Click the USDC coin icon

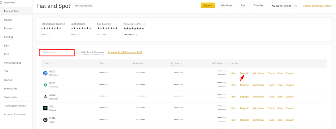coord(45,73)
